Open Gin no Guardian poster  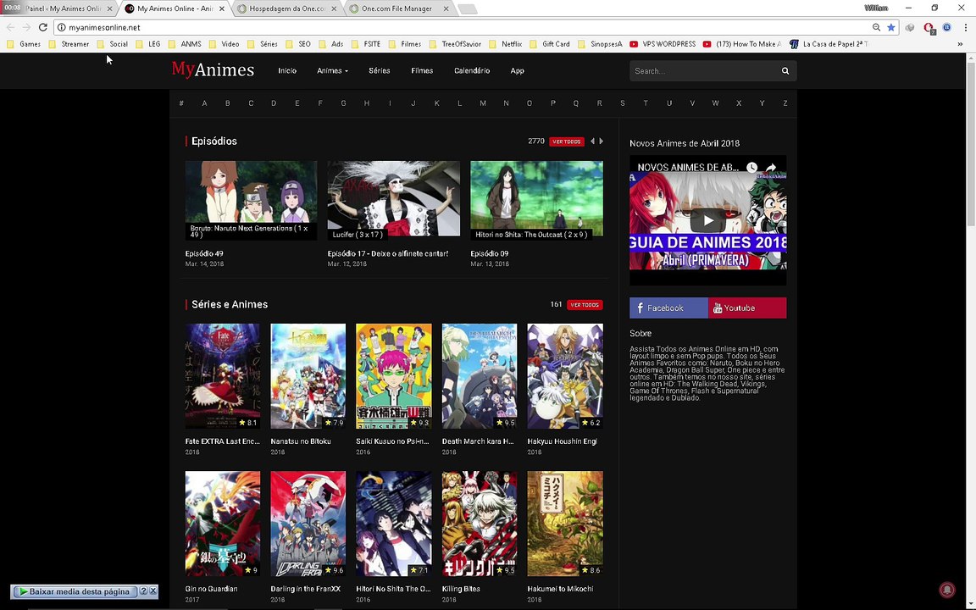tap(222, 524)
